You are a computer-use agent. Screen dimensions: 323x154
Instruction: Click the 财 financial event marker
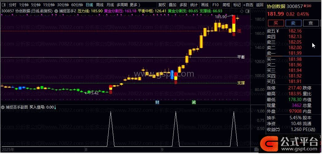(157, 102)
